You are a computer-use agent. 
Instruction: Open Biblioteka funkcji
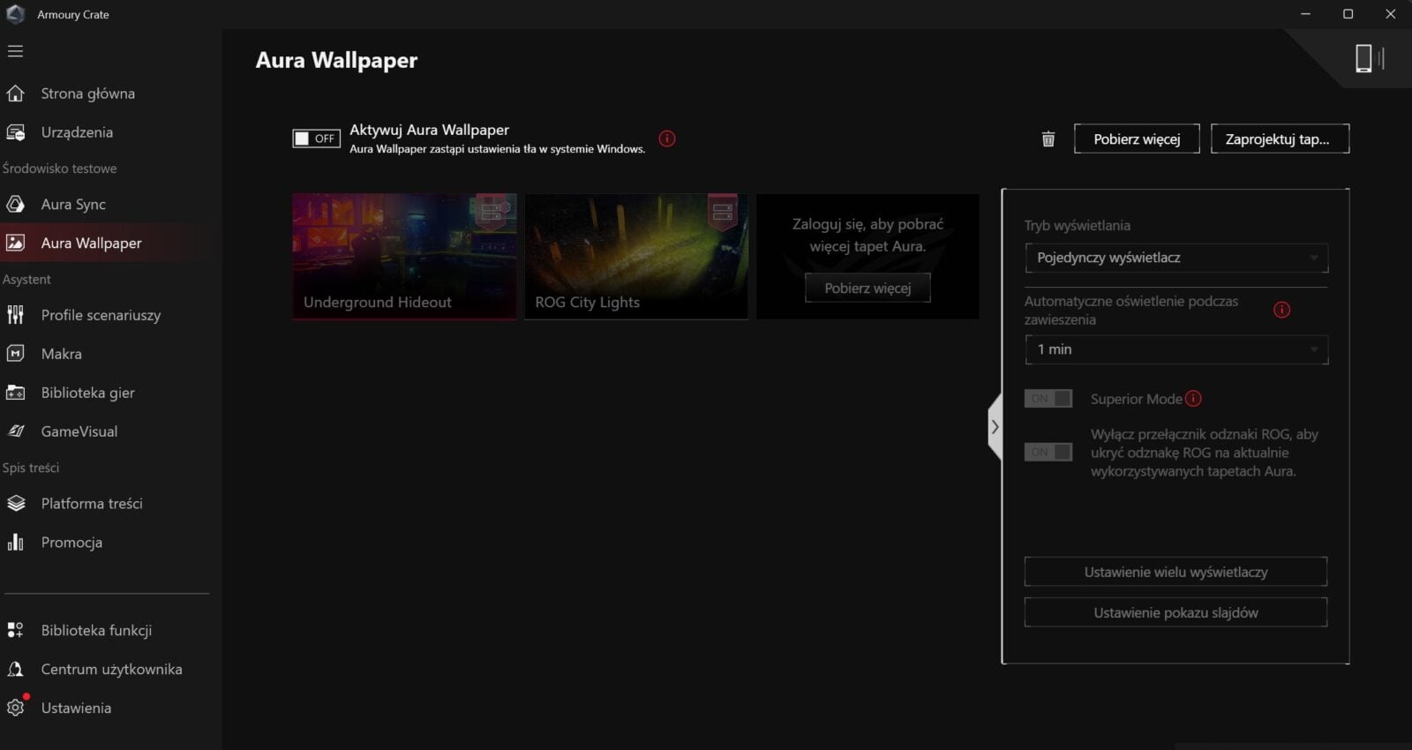tap(96, 630)
